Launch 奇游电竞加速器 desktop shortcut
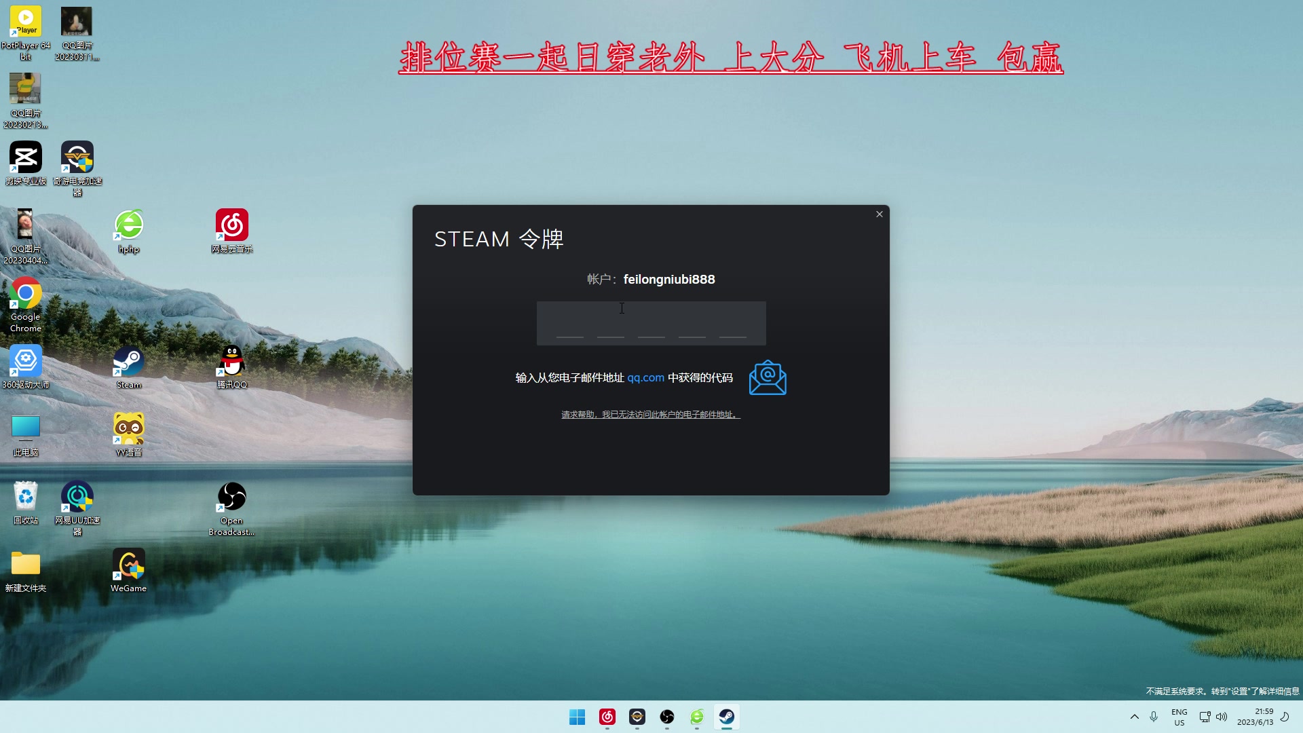 point(77,168)
